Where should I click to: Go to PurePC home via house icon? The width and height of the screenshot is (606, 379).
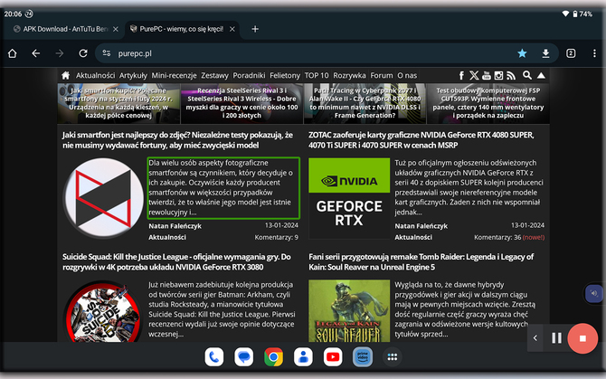[x=66, y=75]
